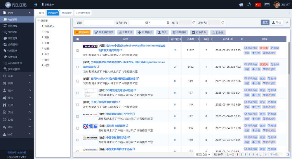This screenshot has height=159, width=292.
Task: Click search icon beside 部门 field
Action: [194, 22]
